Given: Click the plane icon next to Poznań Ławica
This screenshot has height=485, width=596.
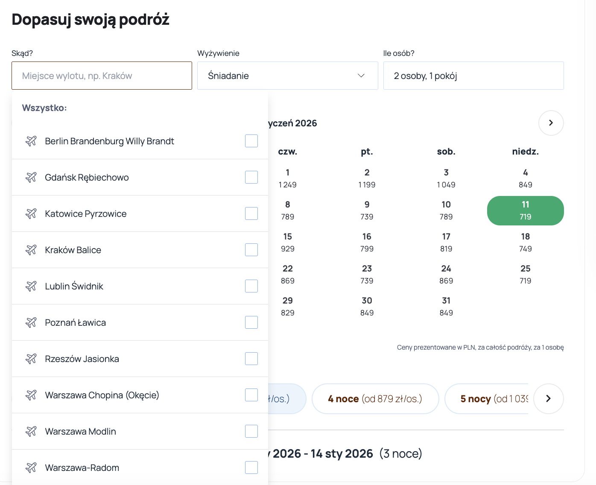Looking at the screenshot, I should pyautogui.click(x=31, y=322).
